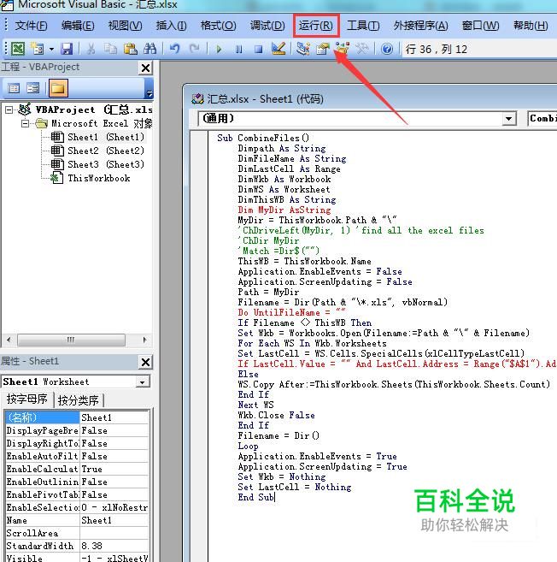
Task: Open the 调试(D) menu
Action: 267,26
